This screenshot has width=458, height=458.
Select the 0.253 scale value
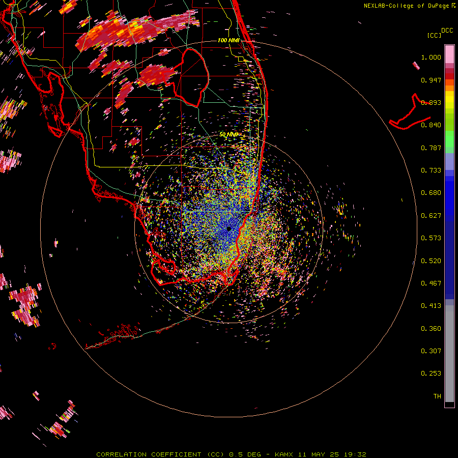pyautogui.click(x=431, y=374)
